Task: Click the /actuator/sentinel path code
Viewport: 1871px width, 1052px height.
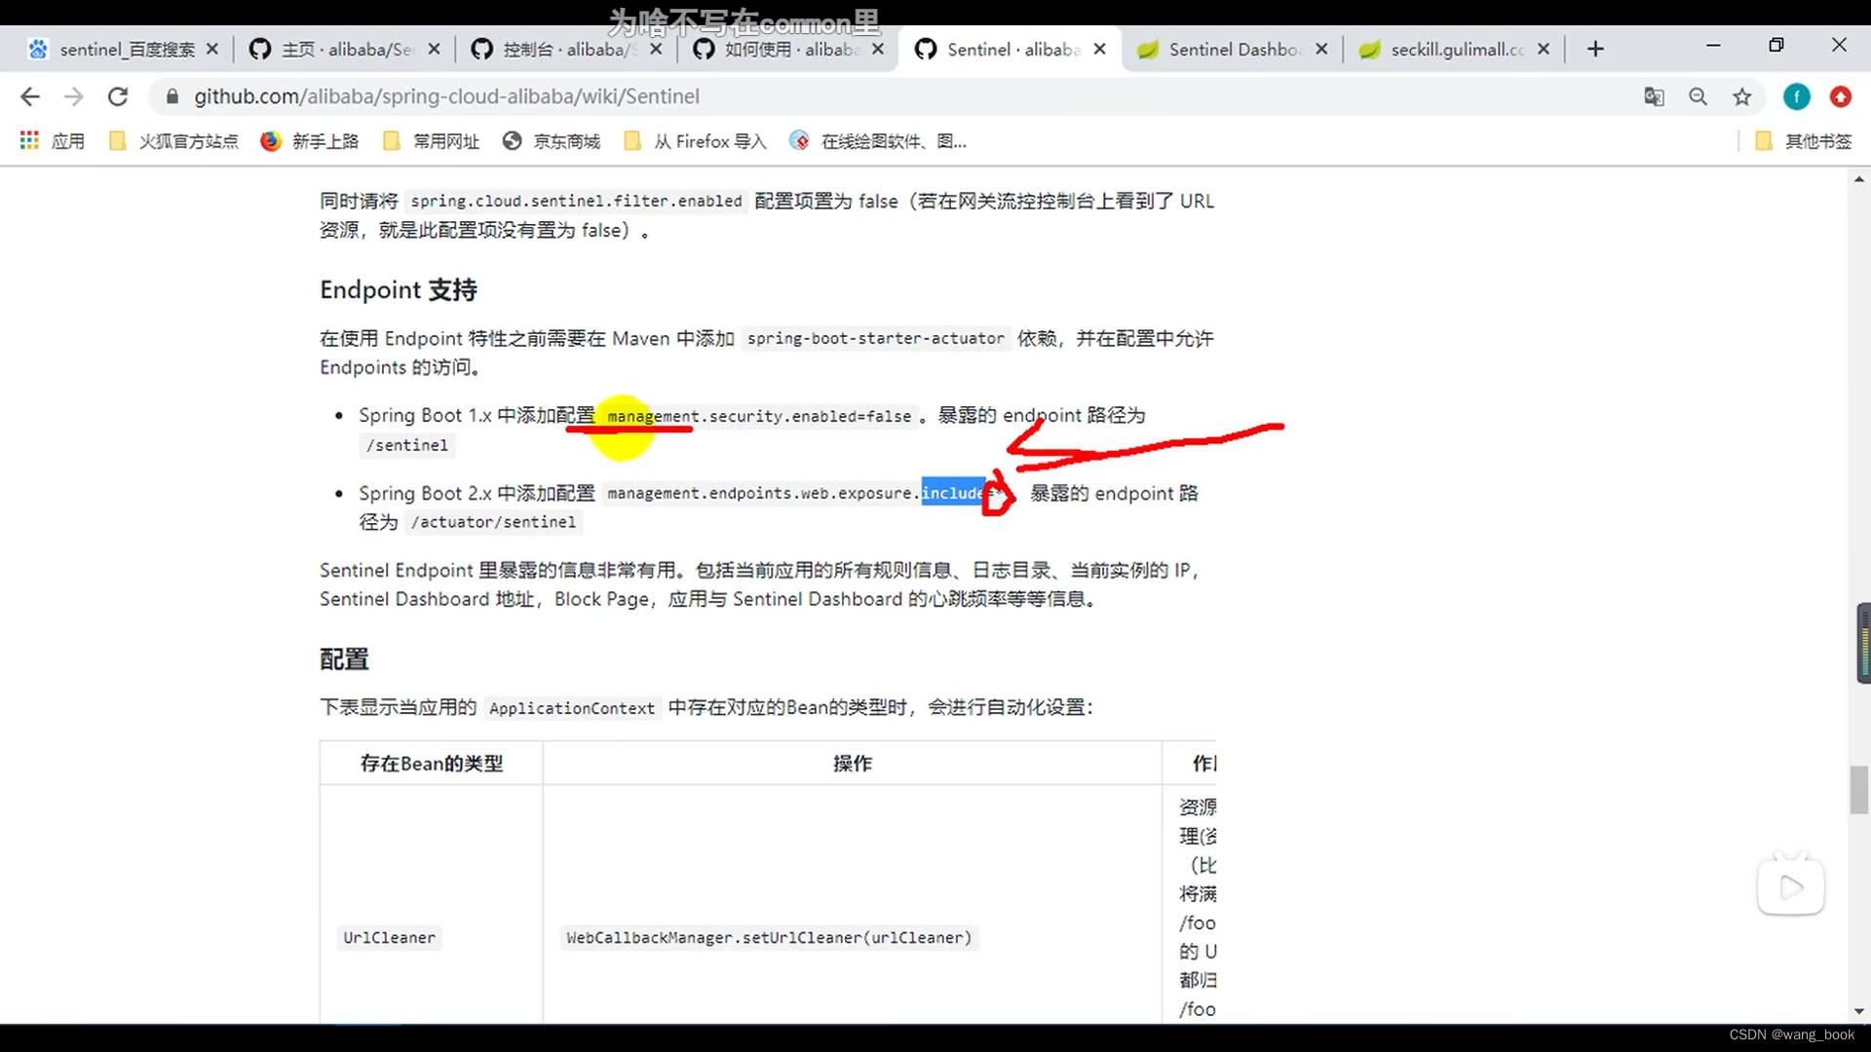Action: coord(493,522)
